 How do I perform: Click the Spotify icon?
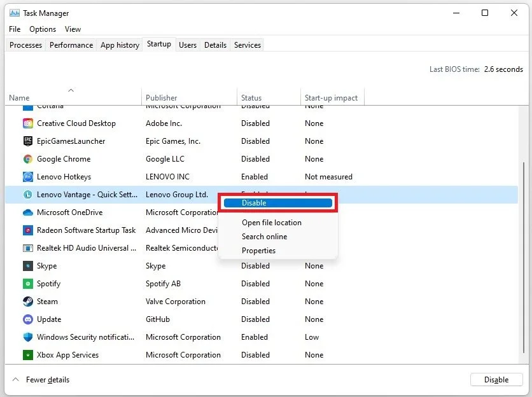point(28,284)
